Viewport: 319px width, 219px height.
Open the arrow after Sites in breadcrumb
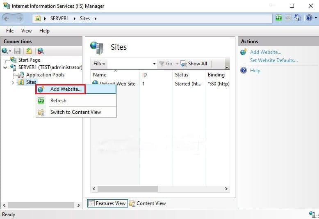(x=95, y=19)
